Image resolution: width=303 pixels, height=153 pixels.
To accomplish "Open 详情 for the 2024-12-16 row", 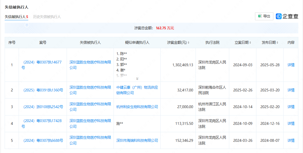I will [291, 124].
